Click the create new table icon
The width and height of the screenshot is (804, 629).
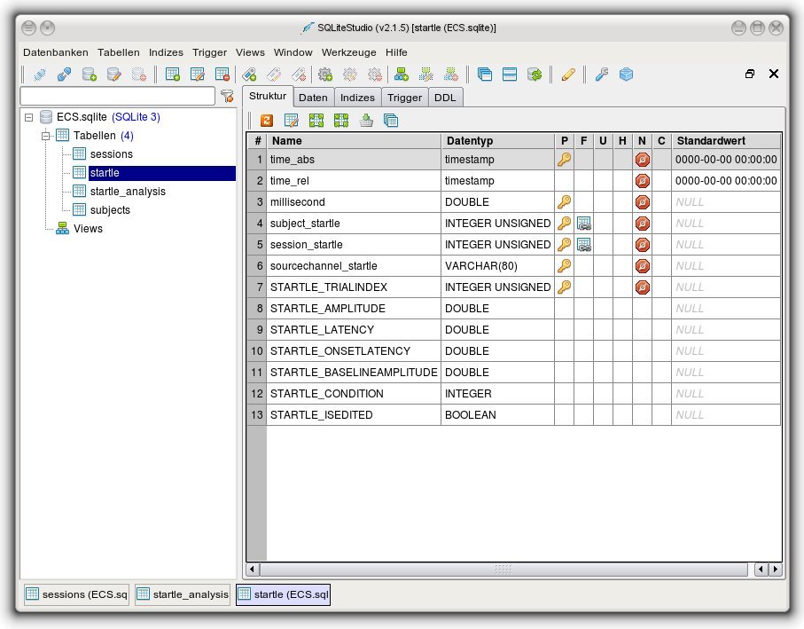pyautogui.click(x=173, y=75)
